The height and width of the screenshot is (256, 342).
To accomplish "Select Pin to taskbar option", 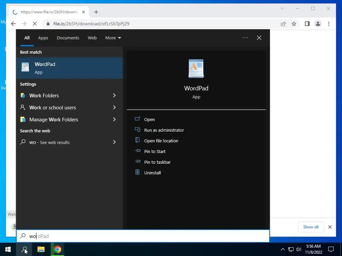I will [158, 162].
